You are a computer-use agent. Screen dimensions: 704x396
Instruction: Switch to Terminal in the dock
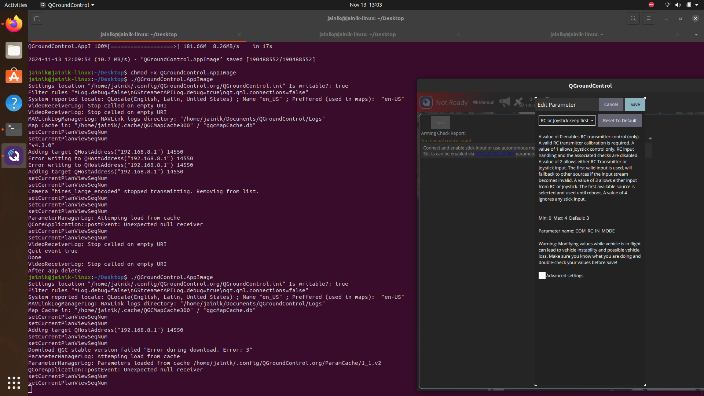coord(14,129)
